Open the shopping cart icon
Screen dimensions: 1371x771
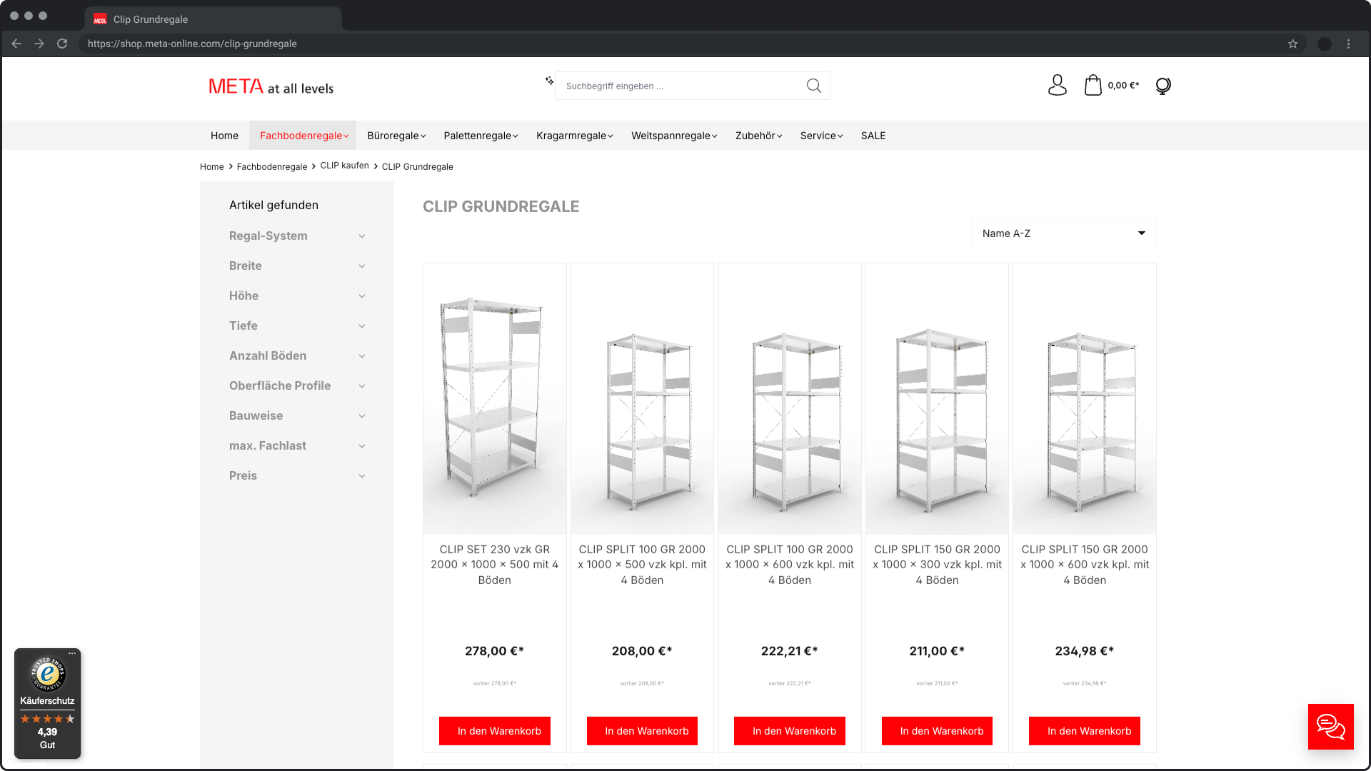coord(1093,85)
